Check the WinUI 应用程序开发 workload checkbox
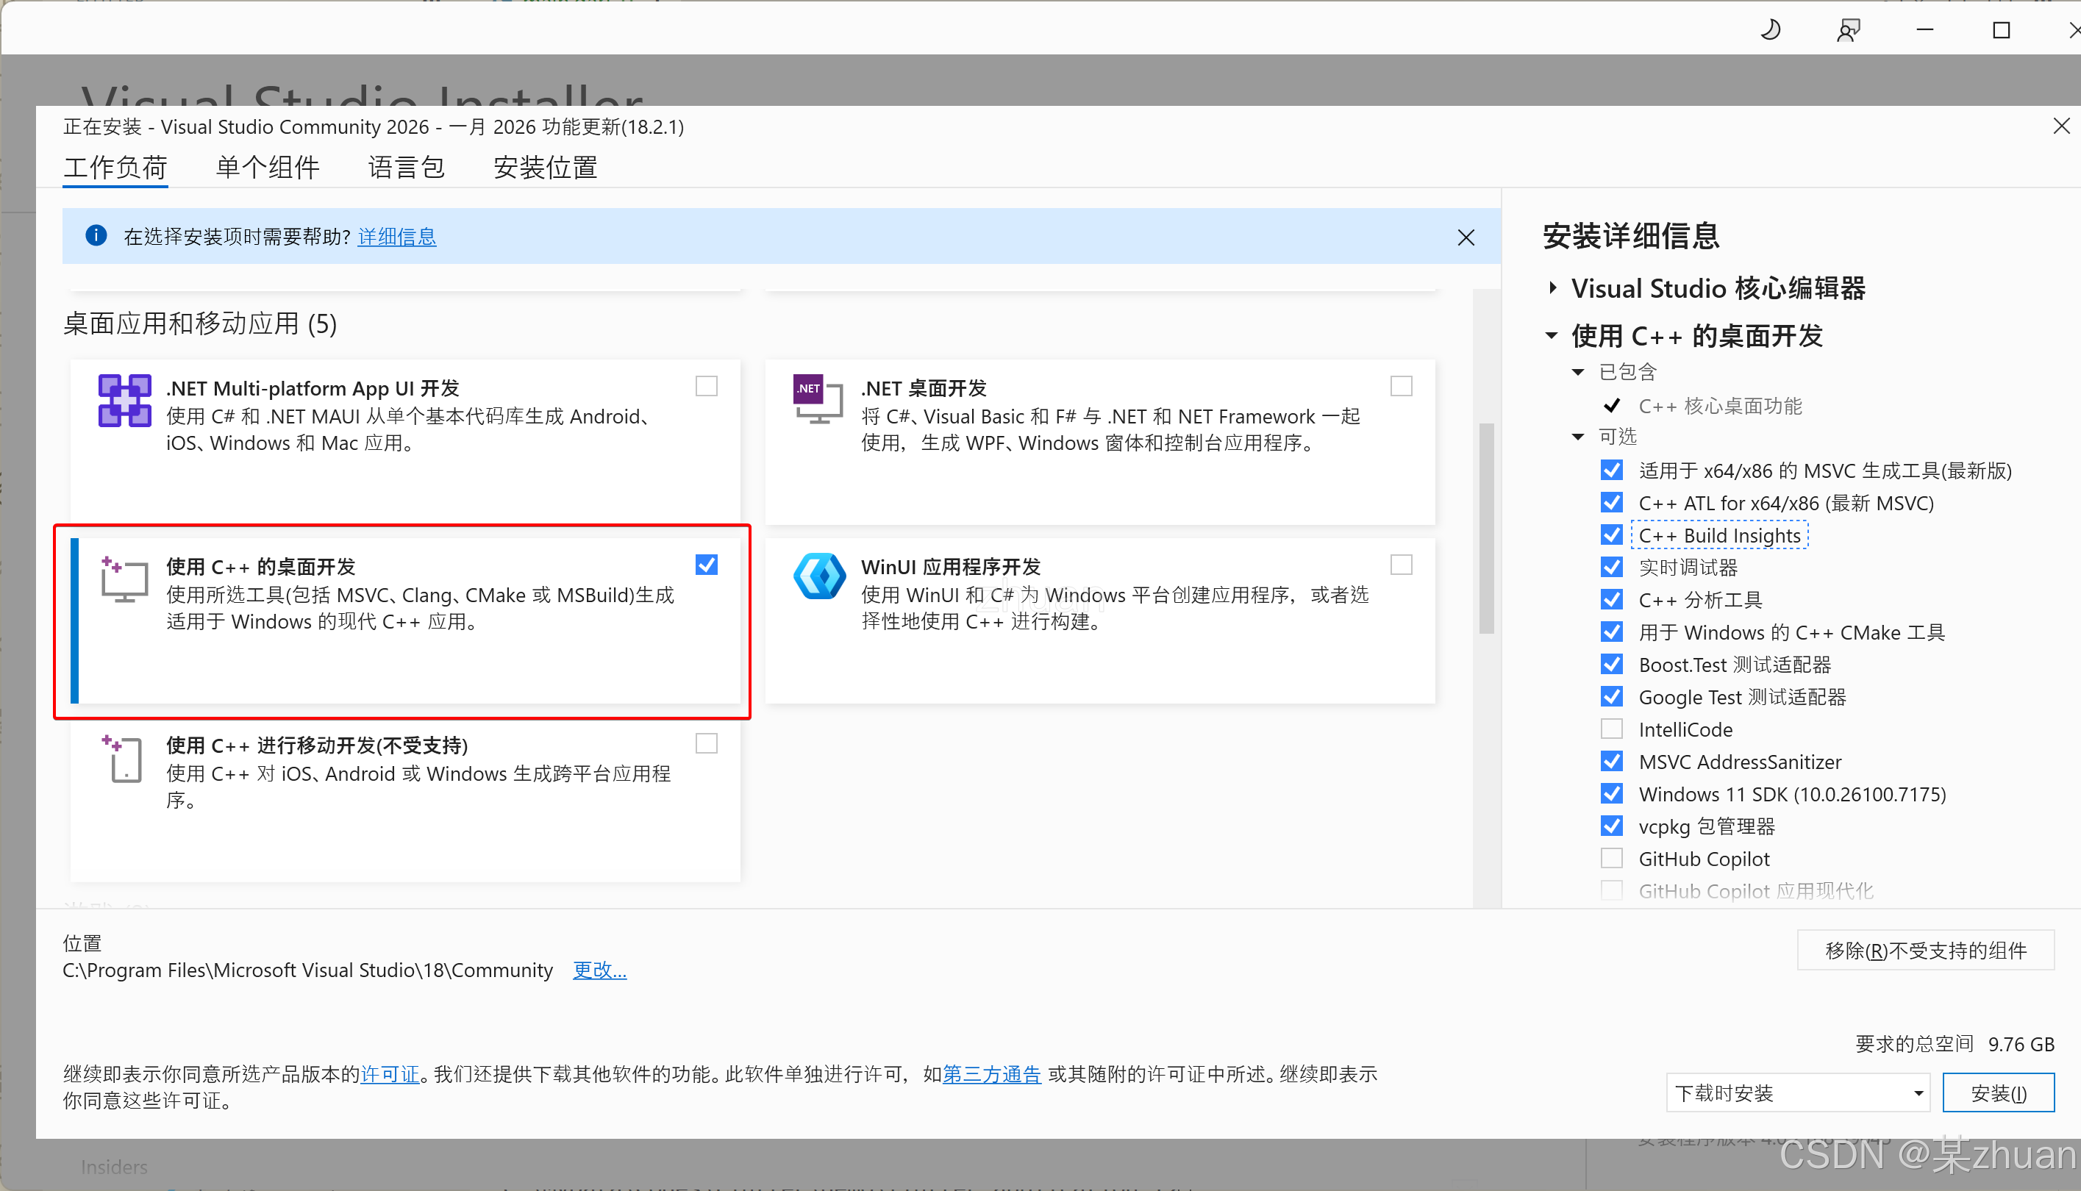Image resolution: width=2081 pixels, height=1191 pixels. click(x=1402, y=565)
